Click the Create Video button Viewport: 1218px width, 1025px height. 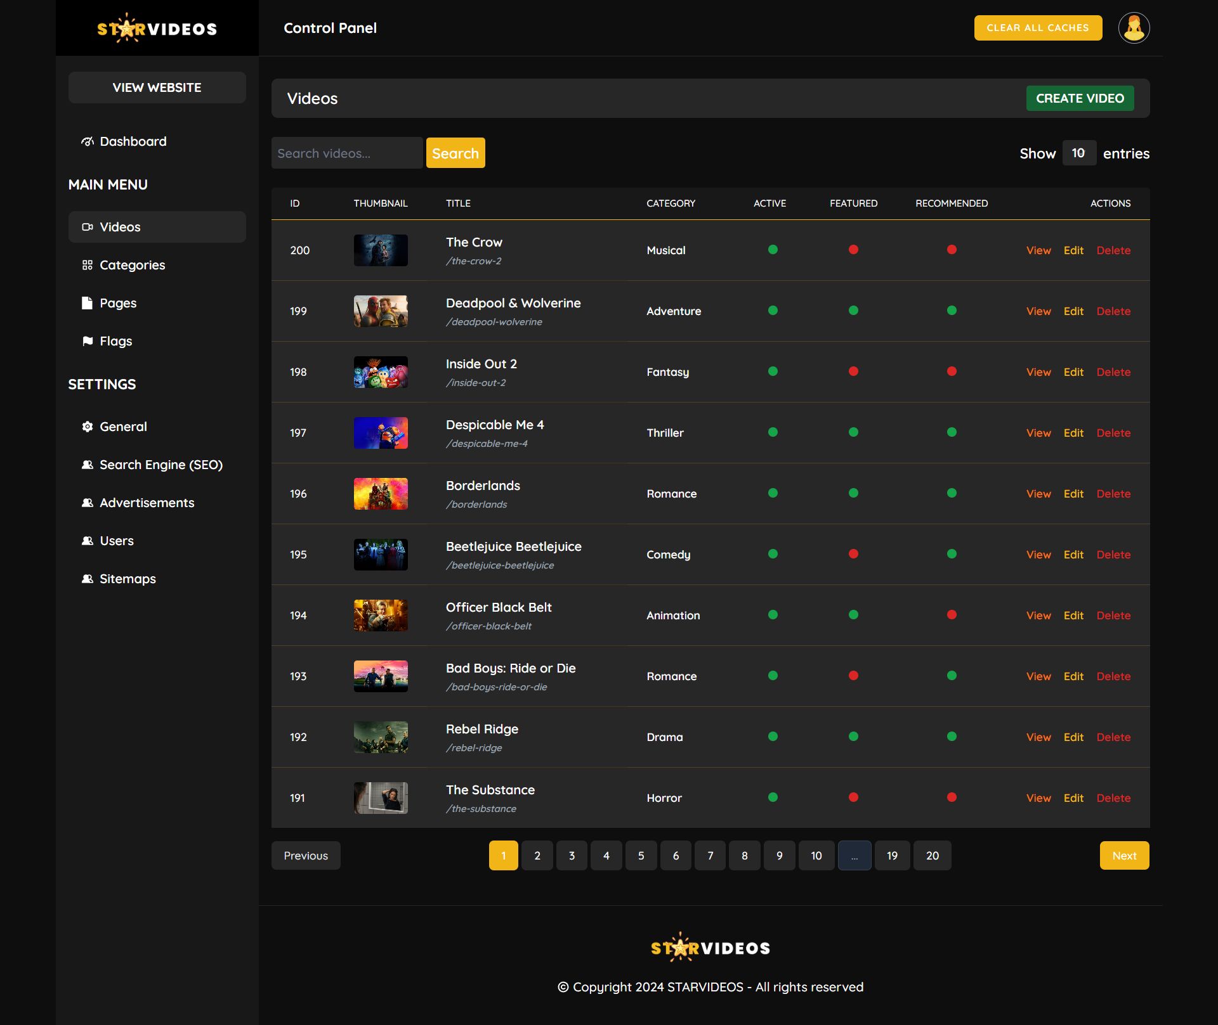point(1080,98)
